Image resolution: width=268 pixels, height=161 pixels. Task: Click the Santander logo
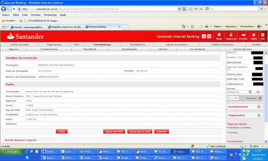[25, 36]
